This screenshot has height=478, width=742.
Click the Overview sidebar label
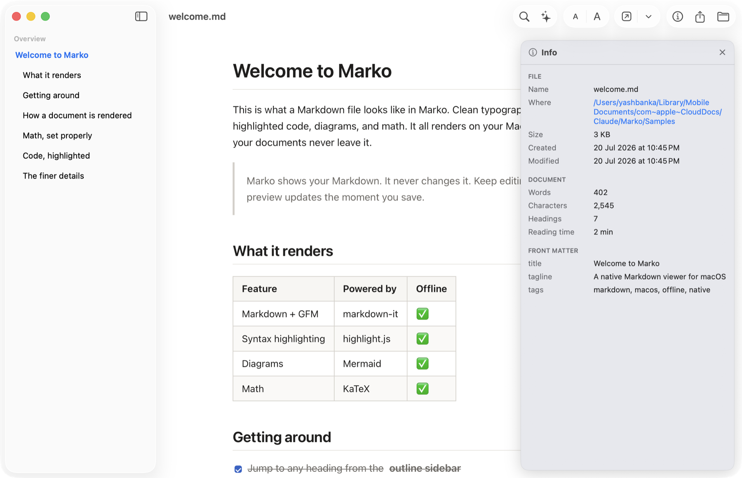click(30, 39)
